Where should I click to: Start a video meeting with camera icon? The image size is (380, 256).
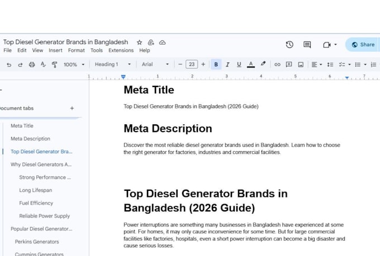coord(327,45)
